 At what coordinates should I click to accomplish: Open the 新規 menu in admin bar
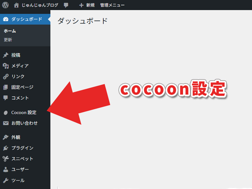pos(90,5)
